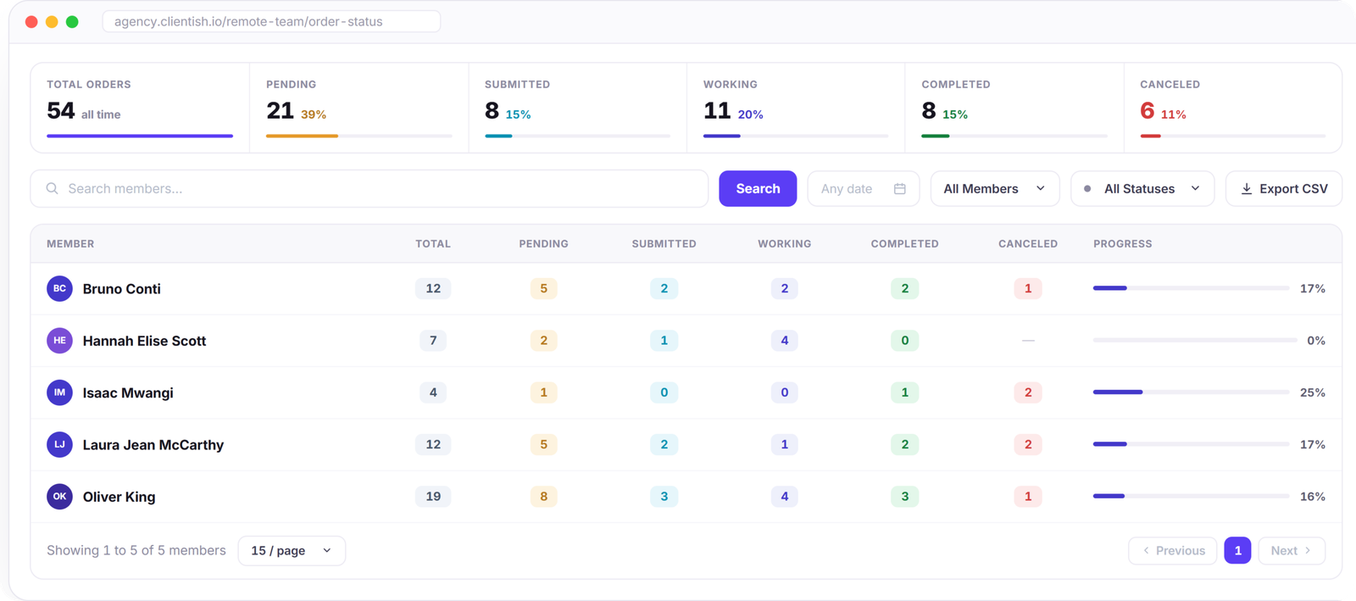Click the HE avatar for Hannah Elise Scott
This screenshot has height=601, width=1356.
click(x=59, y=341)
